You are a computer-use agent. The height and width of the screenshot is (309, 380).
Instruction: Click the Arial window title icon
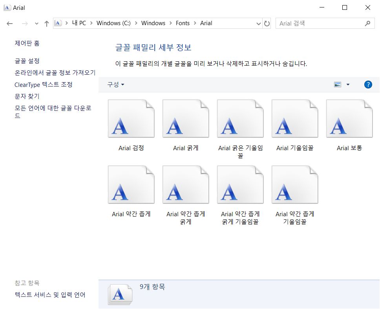(x=7, y=8)
